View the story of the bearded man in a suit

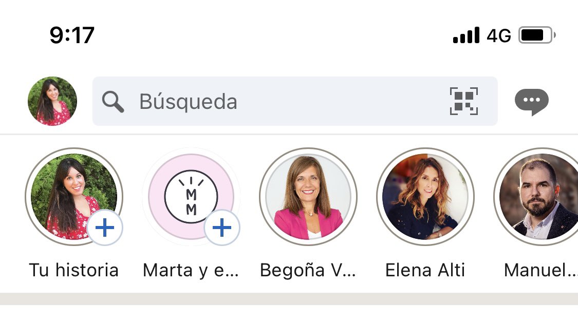539,197
